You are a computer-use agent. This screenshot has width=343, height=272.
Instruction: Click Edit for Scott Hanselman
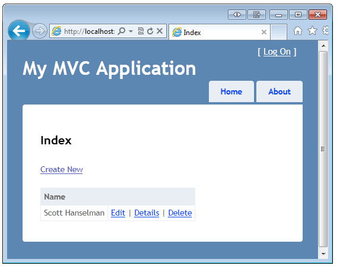tap(118, 213)
